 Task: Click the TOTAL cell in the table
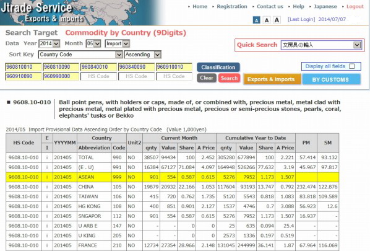point(94,157)
